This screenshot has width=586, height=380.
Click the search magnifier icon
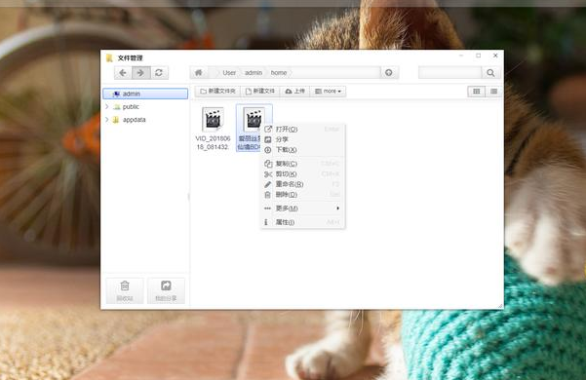[x=490, y=73]
